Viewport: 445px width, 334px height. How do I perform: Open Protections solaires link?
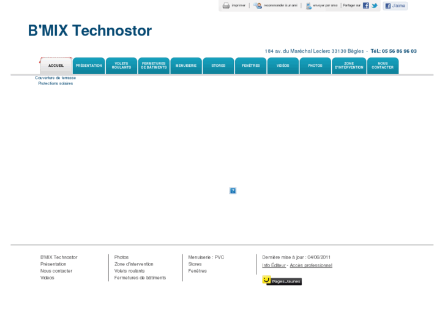click(x=56, y=83)
